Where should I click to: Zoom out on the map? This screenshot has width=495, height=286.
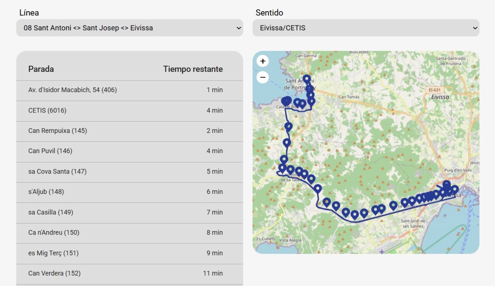(x=263, y=77)
